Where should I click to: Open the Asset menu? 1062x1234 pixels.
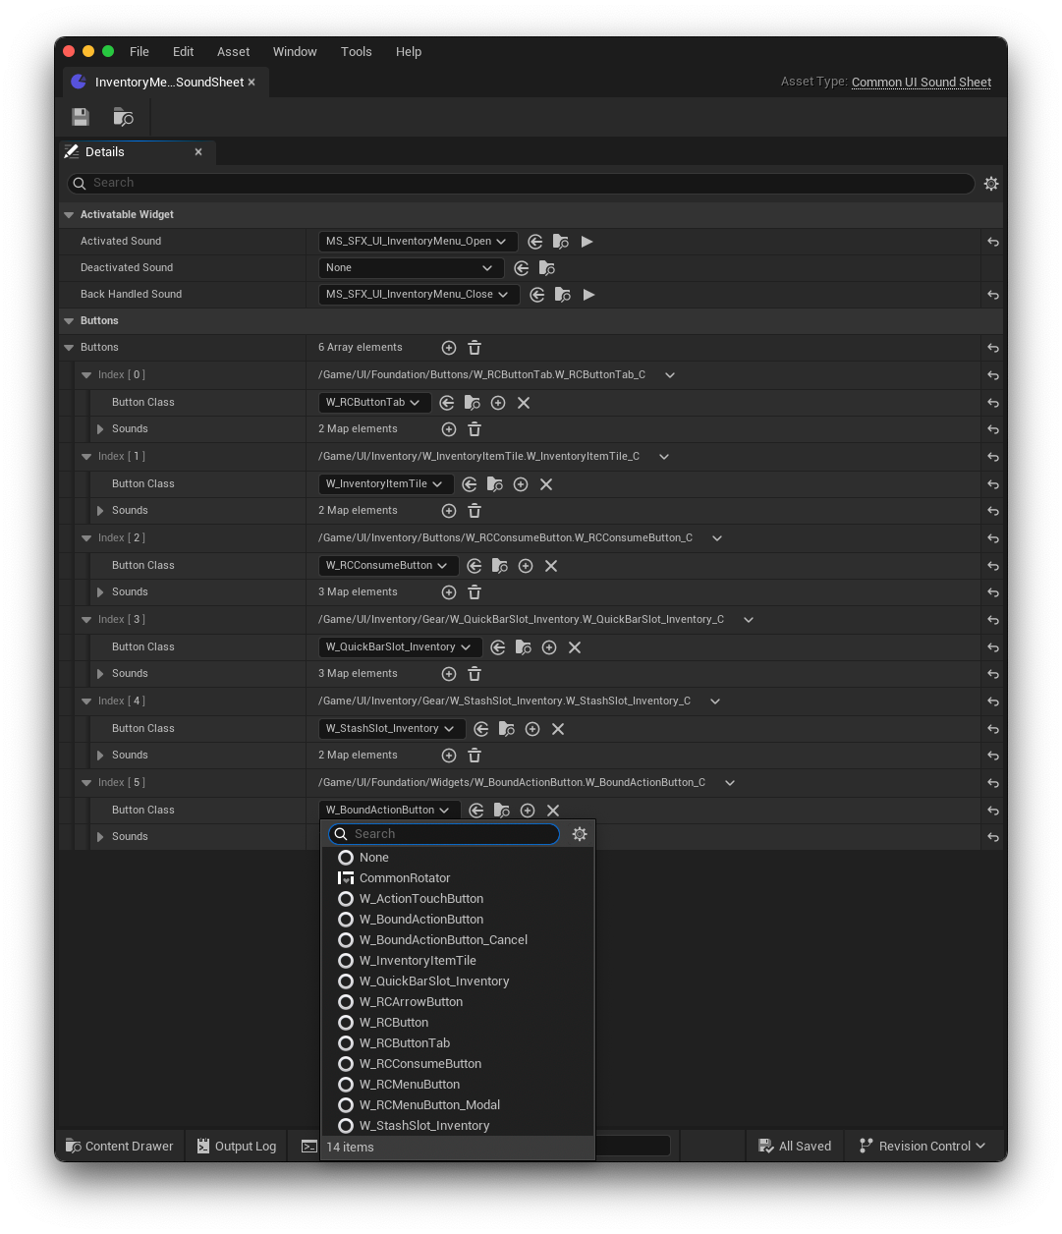pyautogui.click(x=233, y=51)
